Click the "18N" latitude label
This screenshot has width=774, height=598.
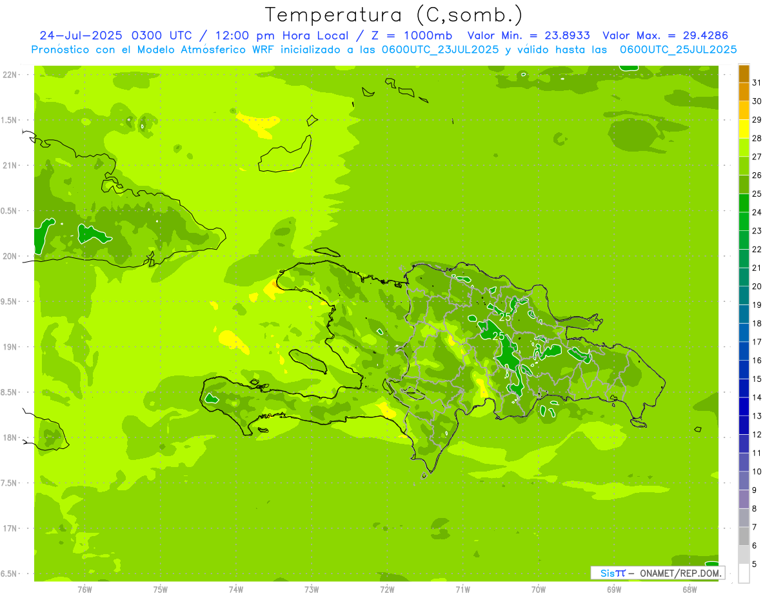[11, 437]
